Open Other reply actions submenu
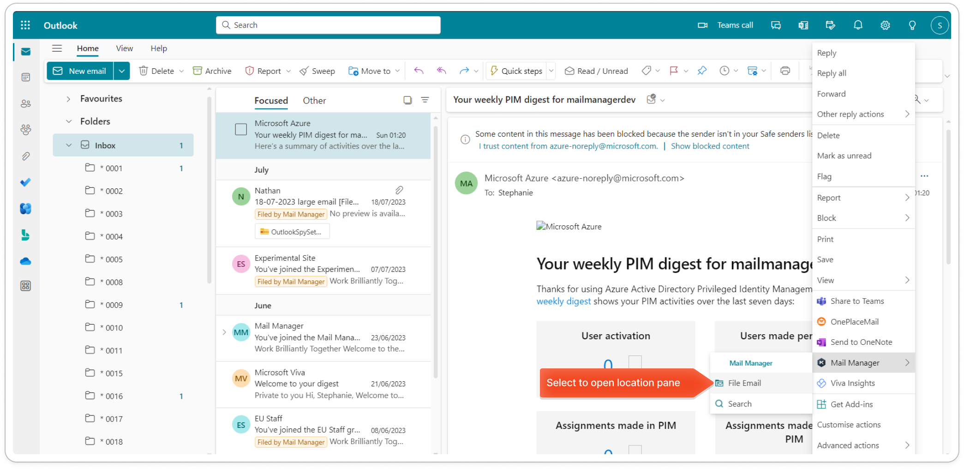964x469 pixels. [863, 114]
